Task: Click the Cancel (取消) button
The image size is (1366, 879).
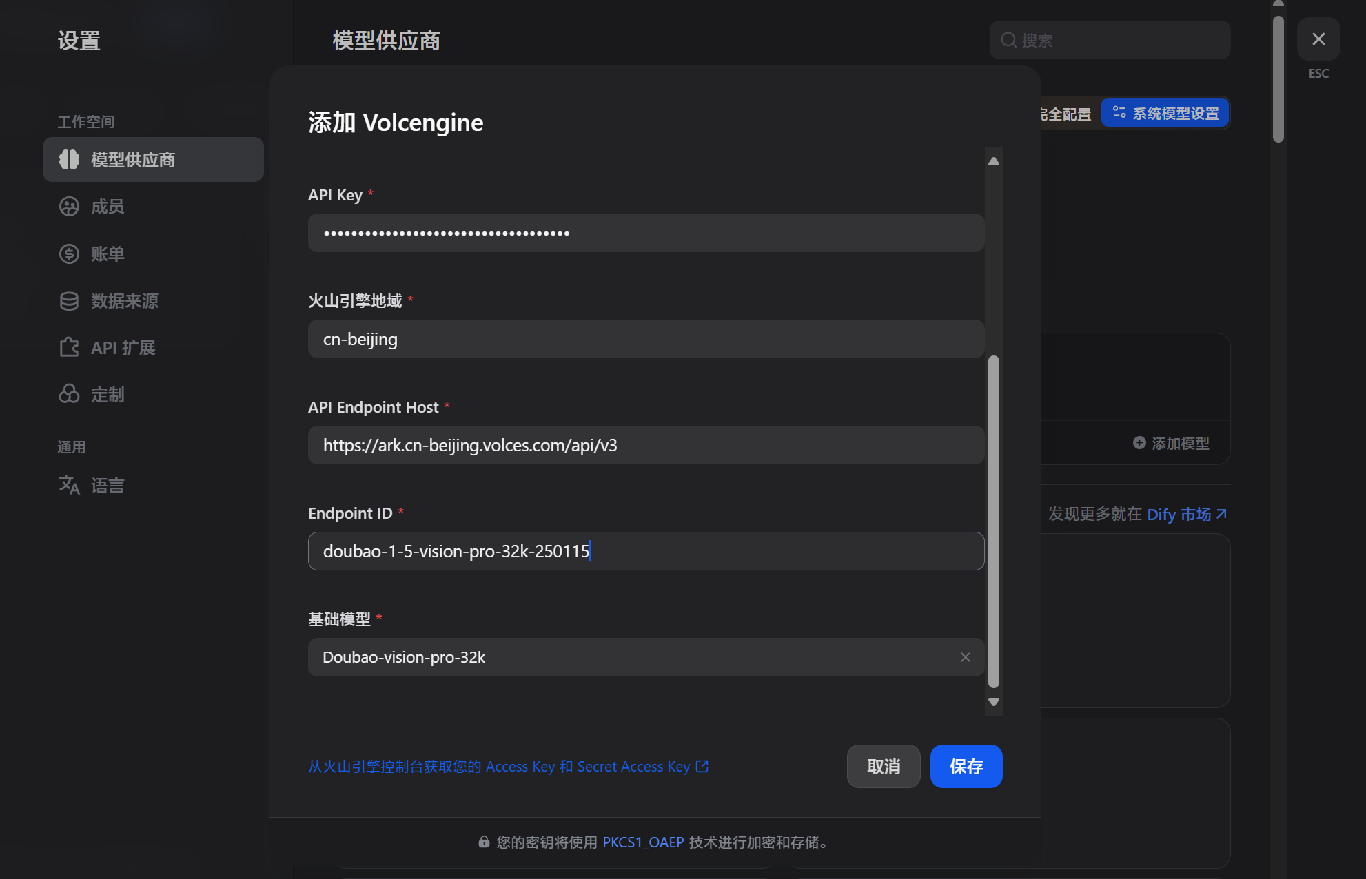Action: point(883,766)
